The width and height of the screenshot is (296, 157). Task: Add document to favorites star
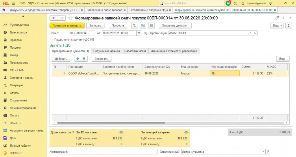[x=71, y=18]
